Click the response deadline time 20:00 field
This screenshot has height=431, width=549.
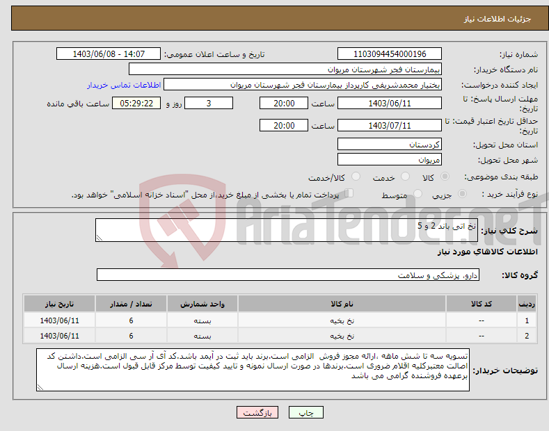(x=284, y=103)
